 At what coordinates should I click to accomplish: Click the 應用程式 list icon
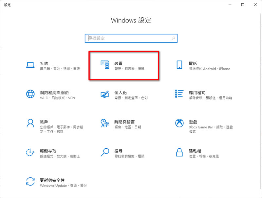coord(179,94)
